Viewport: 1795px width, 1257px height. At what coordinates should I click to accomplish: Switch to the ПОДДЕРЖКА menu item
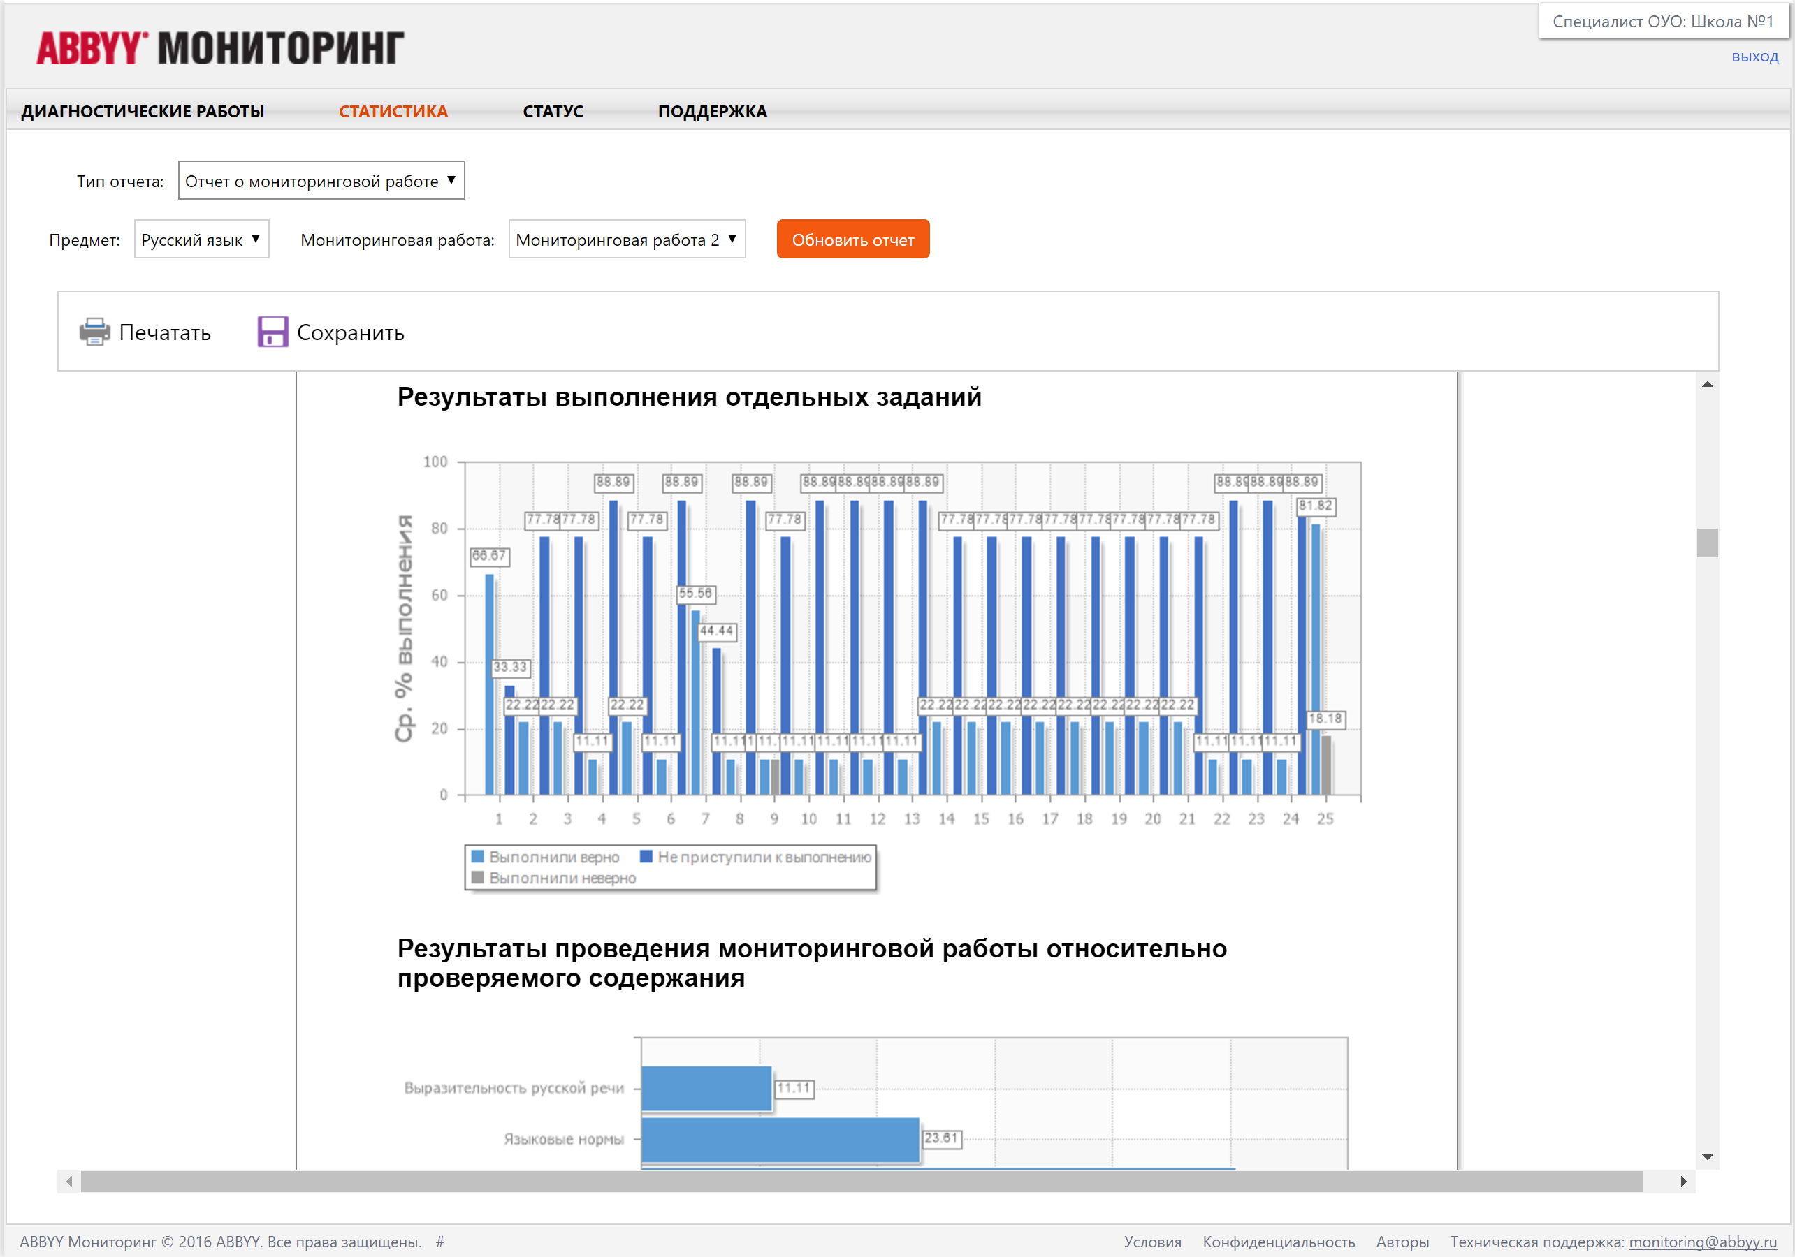pos(711,112)
